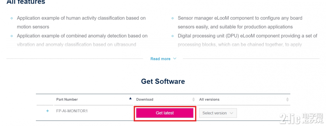326x126 pixels.
Task: Click bullet icon beside Digital processing unit
Action: click(173, 36)
